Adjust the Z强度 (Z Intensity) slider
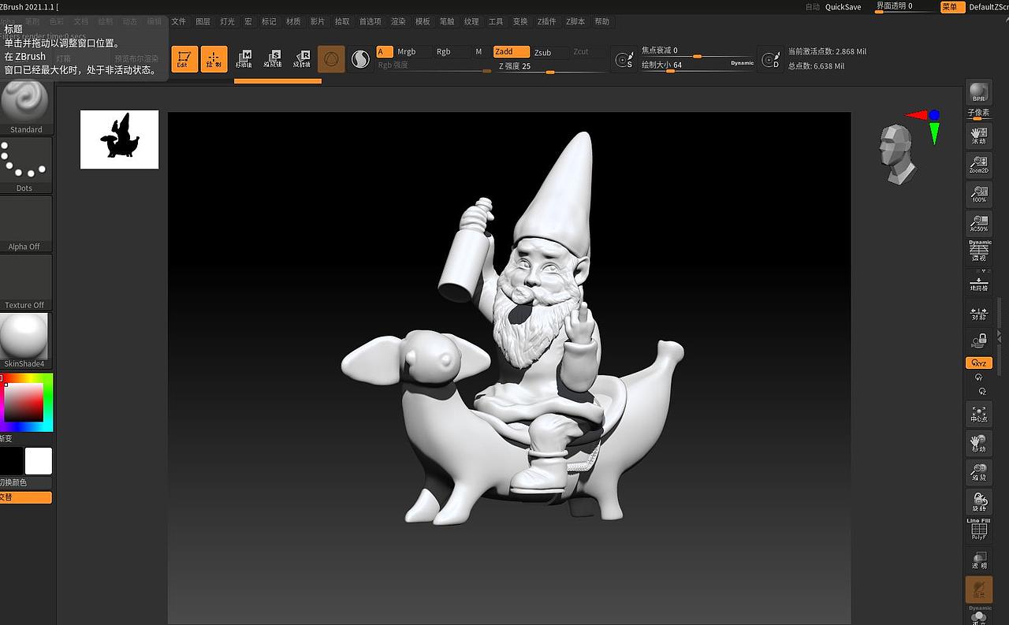 [x=551, y=66]
